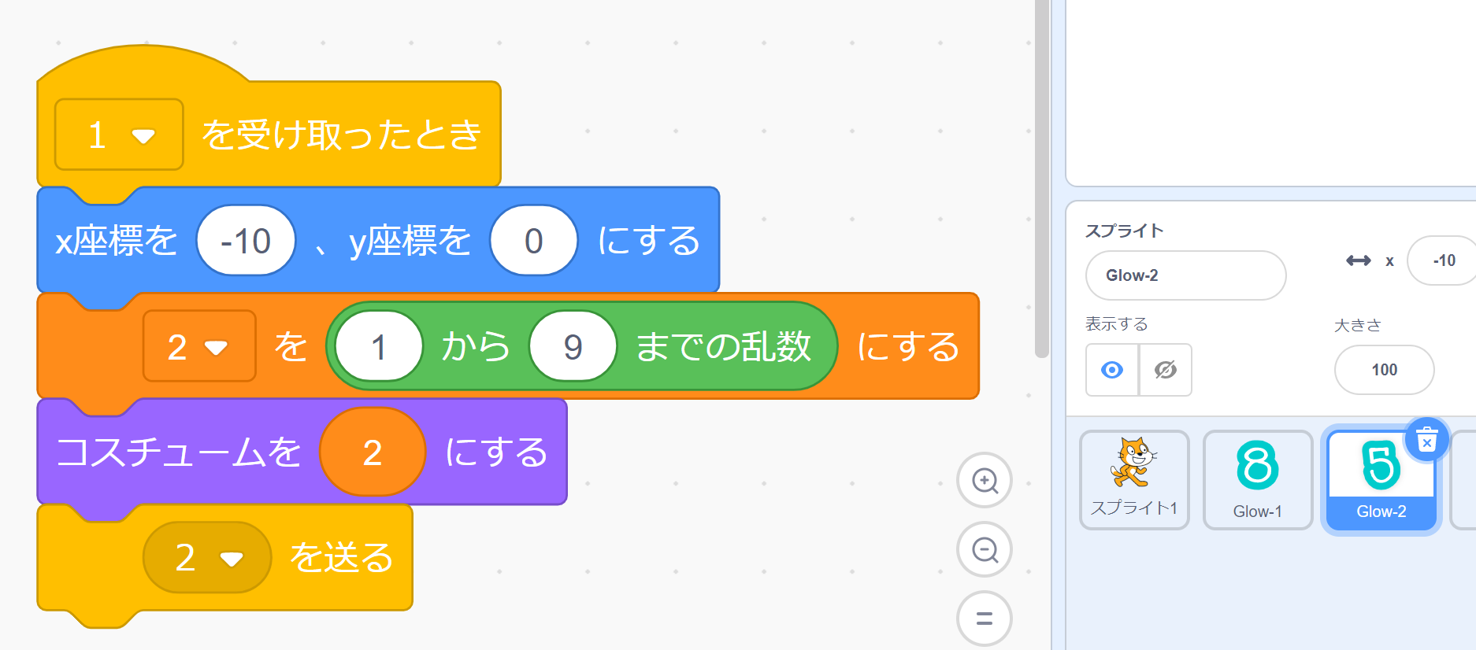Click the x coordinate input showing -10
This screenshot has width=1476, height=650.
pos(246,241)
